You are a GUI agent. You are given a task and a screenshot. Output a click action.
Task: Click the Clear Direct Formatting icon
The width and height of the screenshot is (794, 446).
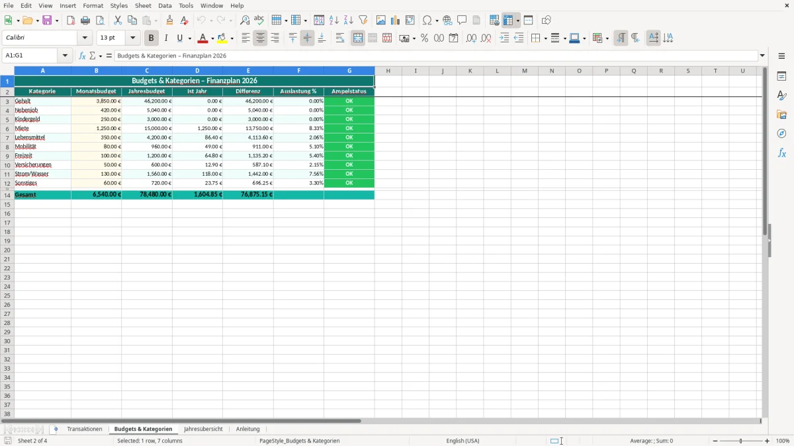point(185,20)
